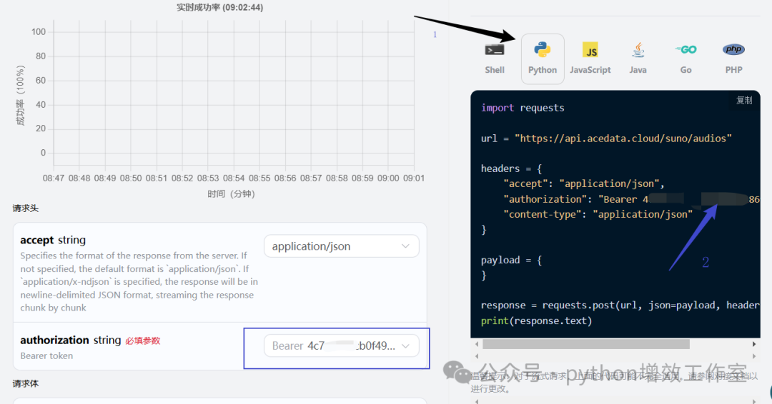Select the JavaScript JS icon
The image size is (772, 404).
coord(590,50)
